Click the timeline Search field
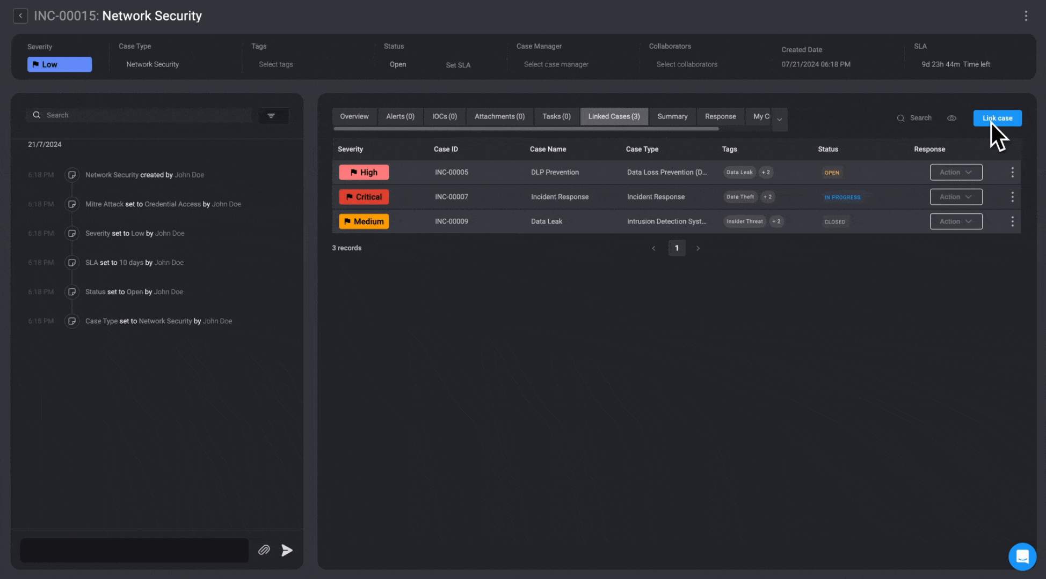1046x579 pixels. click(x=140, y=115)
